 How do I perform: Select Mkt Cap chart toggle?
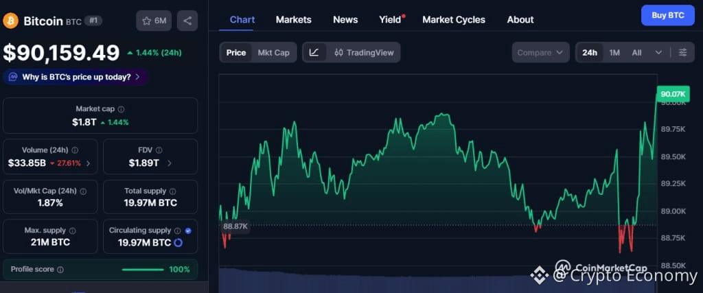click(273, 52)
